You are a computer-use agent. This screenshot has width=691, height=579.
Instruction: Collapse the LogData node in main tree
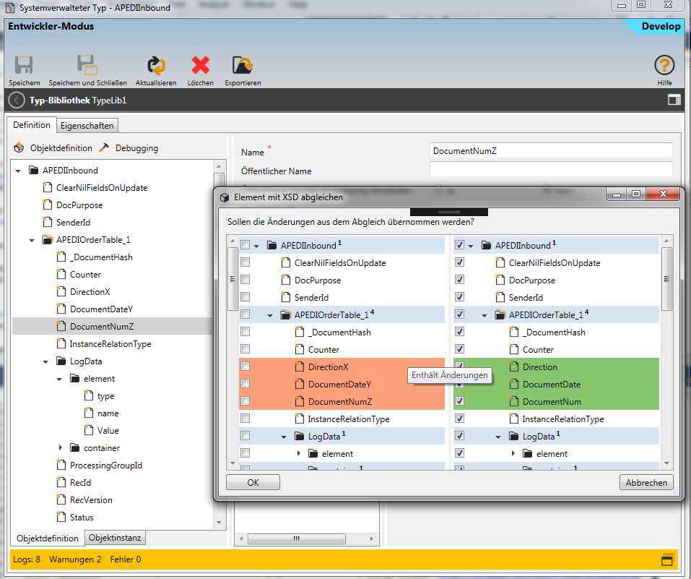[x=45, y=362]
